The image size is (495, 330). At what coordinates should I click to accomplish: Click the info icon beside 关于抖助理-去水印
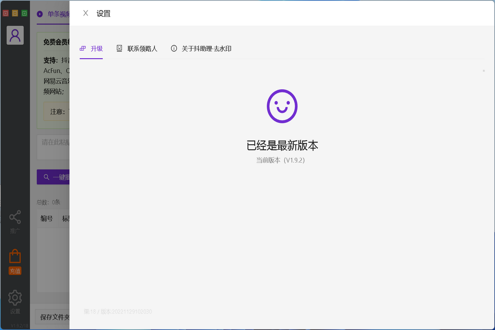[173, 48]
